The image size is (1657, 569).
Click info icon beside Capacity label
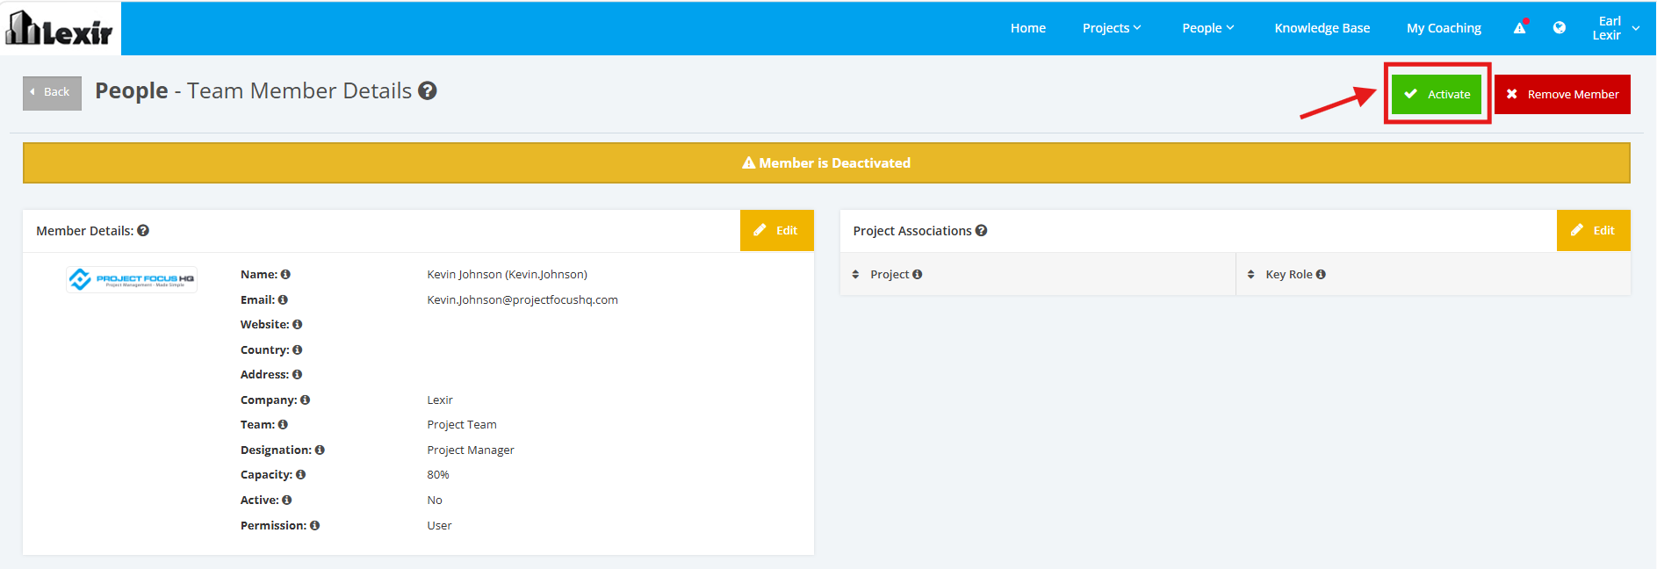click(300, 474)
